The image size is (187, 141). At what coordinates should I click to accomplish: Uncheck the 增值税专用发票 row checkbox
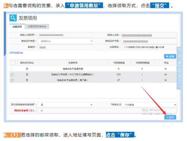[x=12, y=75]
